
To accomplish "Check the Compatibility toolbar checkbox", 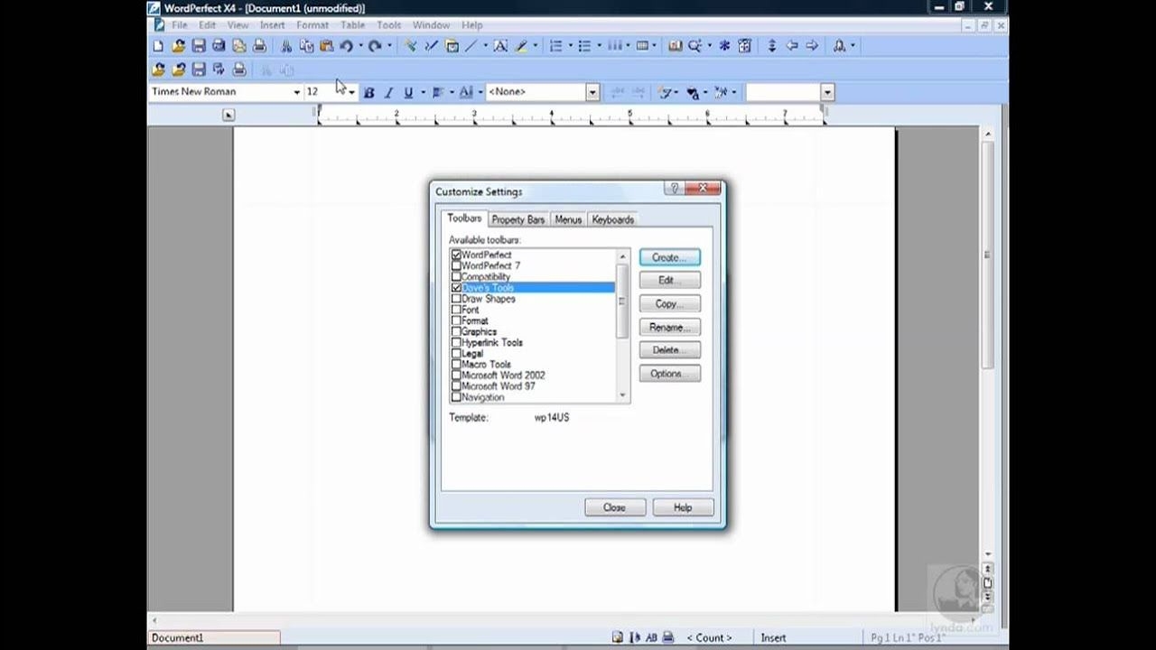I will click(x=456, y=277).
